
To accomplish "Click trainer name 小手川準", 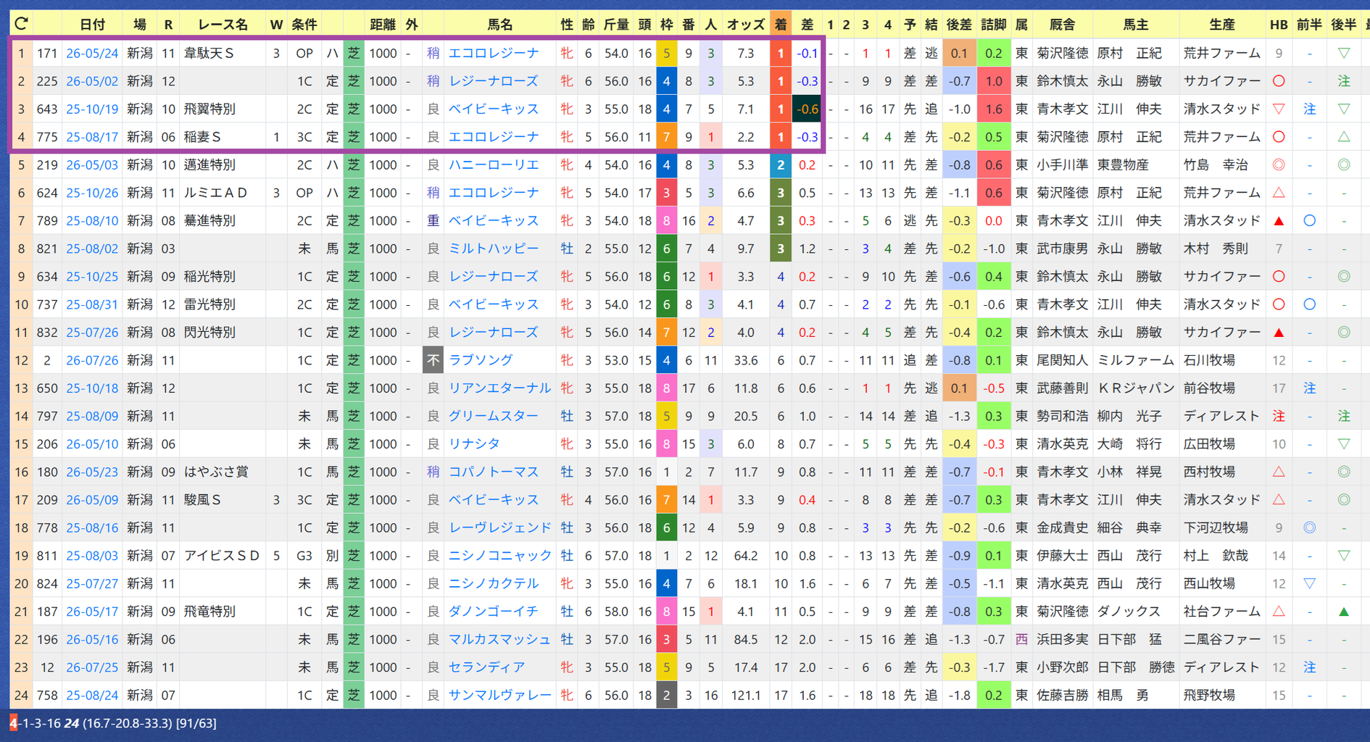I will coord(1062,164).
